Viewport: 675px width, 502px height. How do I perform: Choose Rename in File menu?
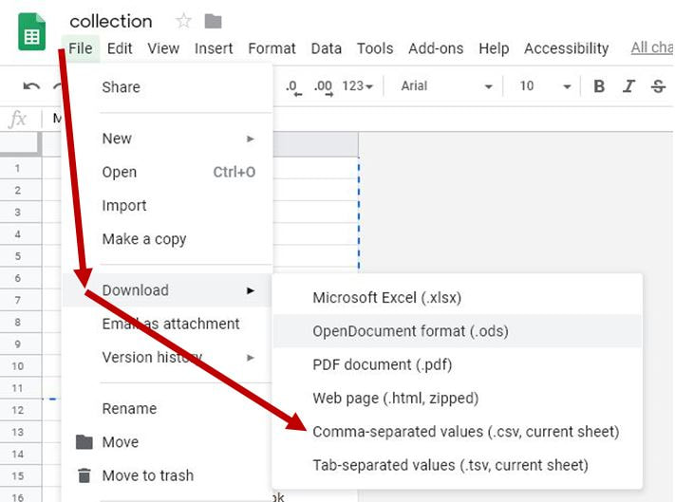[x=167, y=409]
